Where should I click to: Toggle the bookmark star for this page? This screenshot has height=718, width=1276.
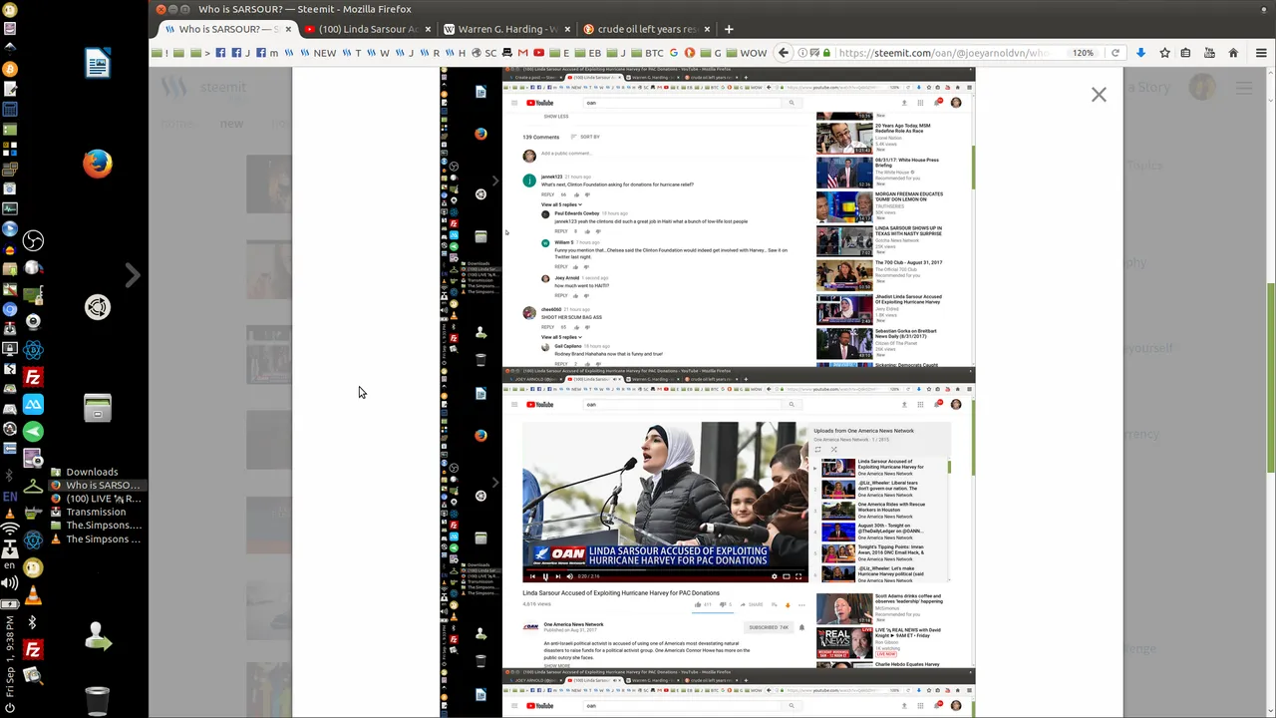[1164, 53]
